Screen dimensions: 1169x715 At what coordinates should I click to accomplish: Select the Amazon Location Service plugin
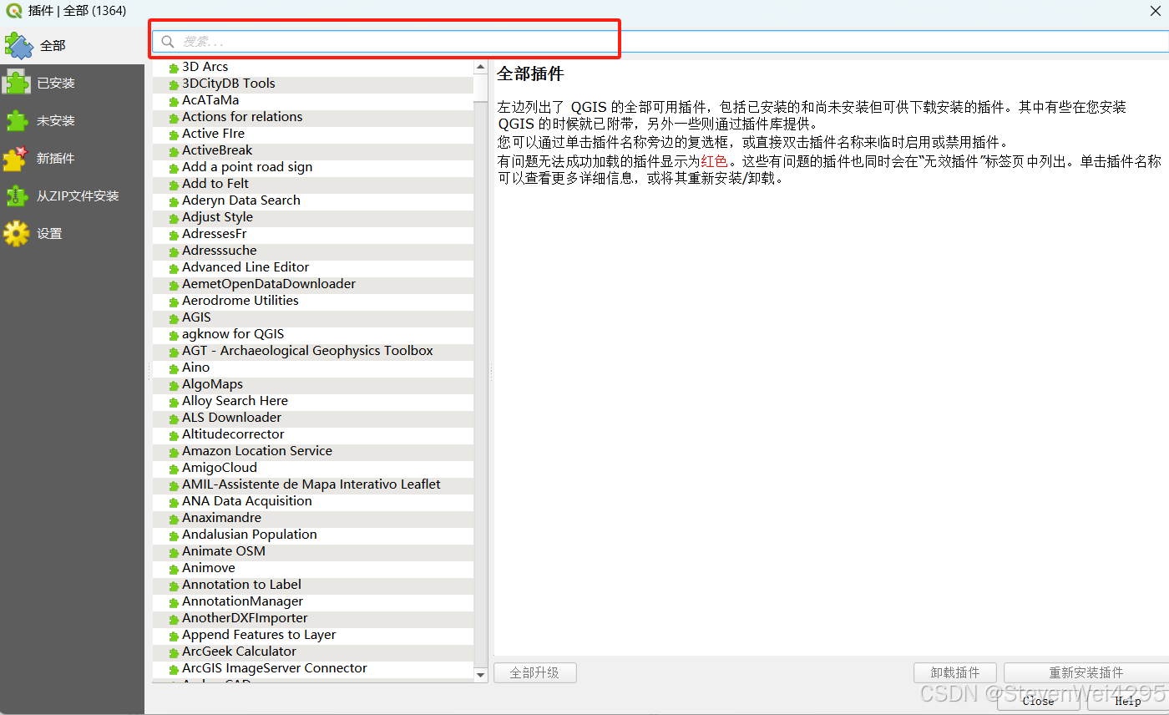[x=313, y=451]
